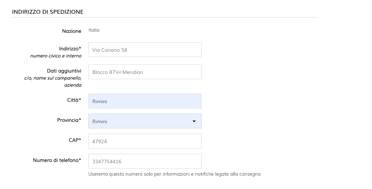Click the Provincia* label
This screenshot has height=189, width=372.
coord(69,120)
